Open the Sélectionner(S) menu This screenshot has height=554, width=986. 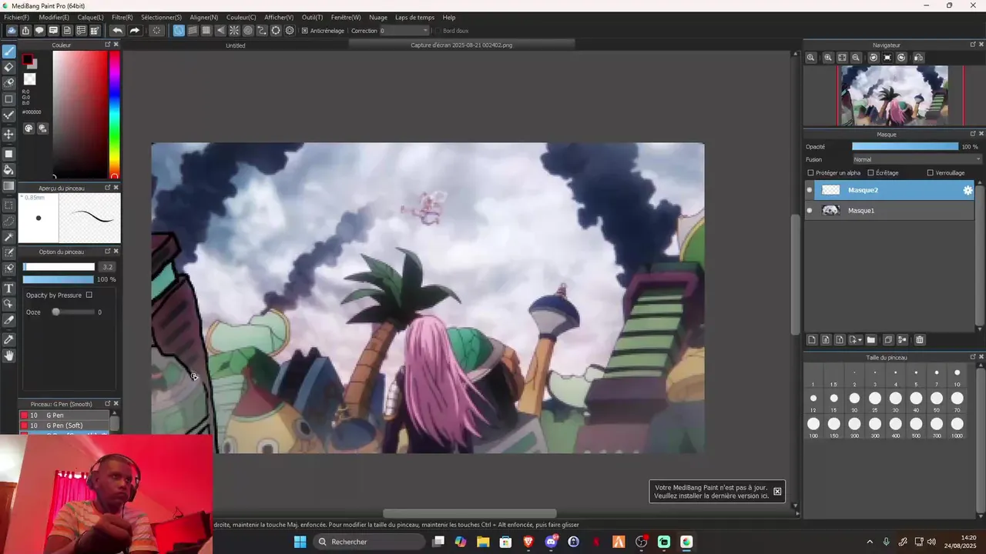tap(161, 17)
